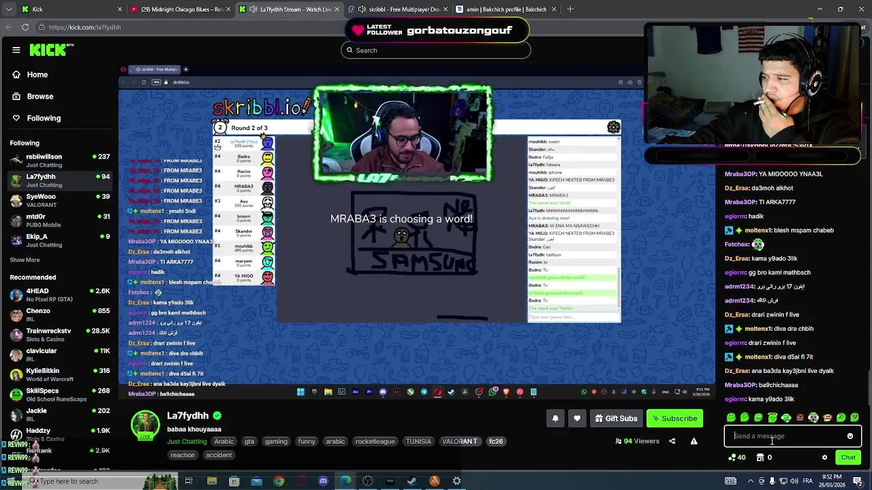Image resolution: width=872 pixels, height=490 pixels.
Task: Click the TUNISIA stream tag
Action: [418, 442]
